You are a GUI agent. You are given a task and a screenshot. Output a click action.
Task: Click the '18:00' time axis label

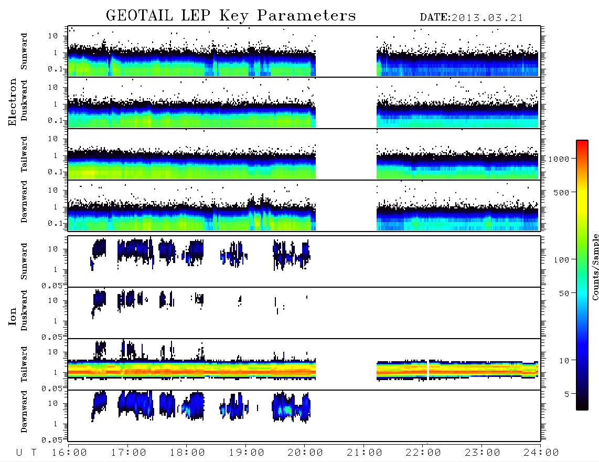[188, 453]
